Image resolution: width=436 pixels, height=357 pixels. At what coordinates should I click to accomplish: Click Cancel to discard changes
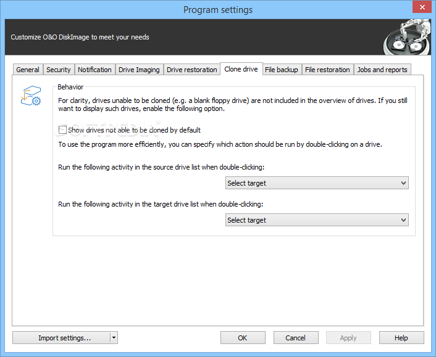[x=296, y=338]
